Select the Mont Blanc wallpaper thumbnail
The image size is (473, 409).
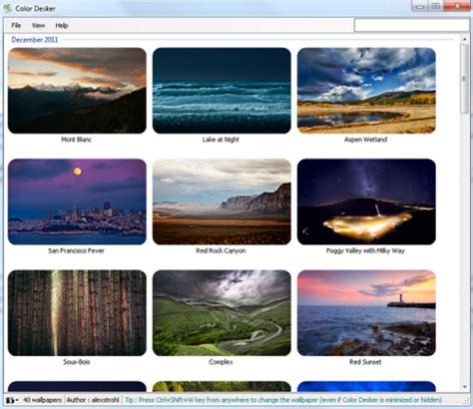pyautogui.click(x=77, y=91)
